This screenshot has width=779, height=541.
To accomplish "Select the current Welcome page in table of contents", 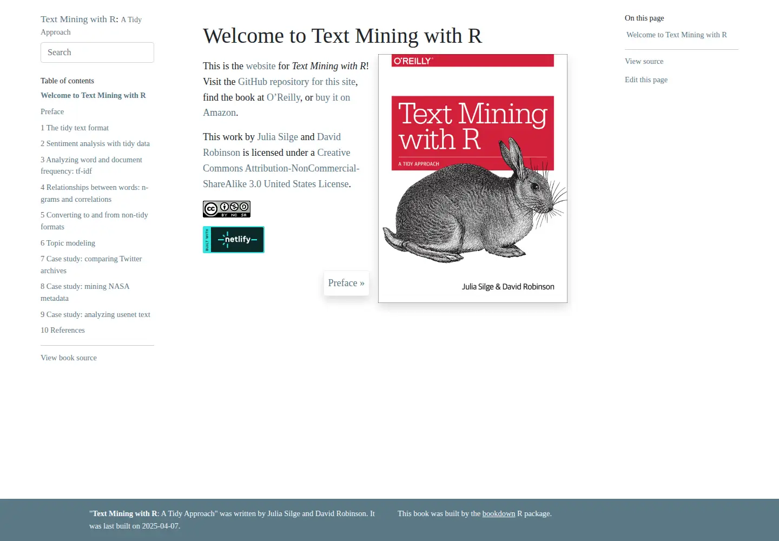I will click(x=93, y=95).
